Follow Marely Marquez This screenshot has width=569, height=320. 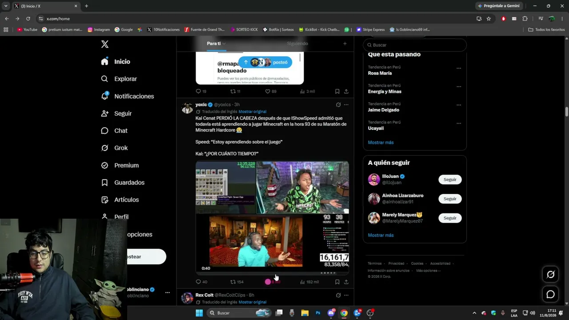pos(450,218)
